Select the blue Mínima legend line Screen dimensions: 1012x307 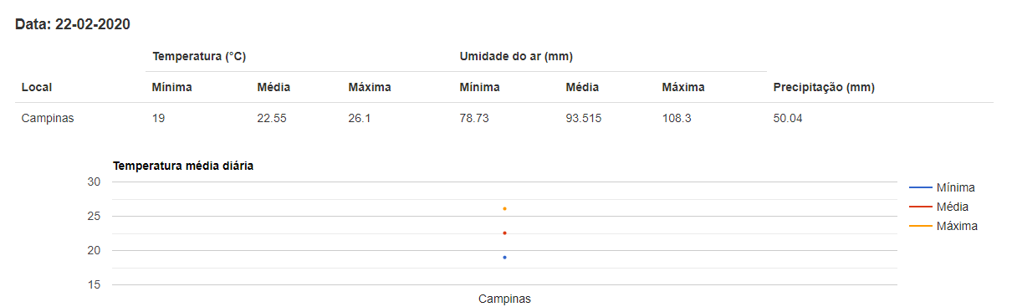click(920, 187)
